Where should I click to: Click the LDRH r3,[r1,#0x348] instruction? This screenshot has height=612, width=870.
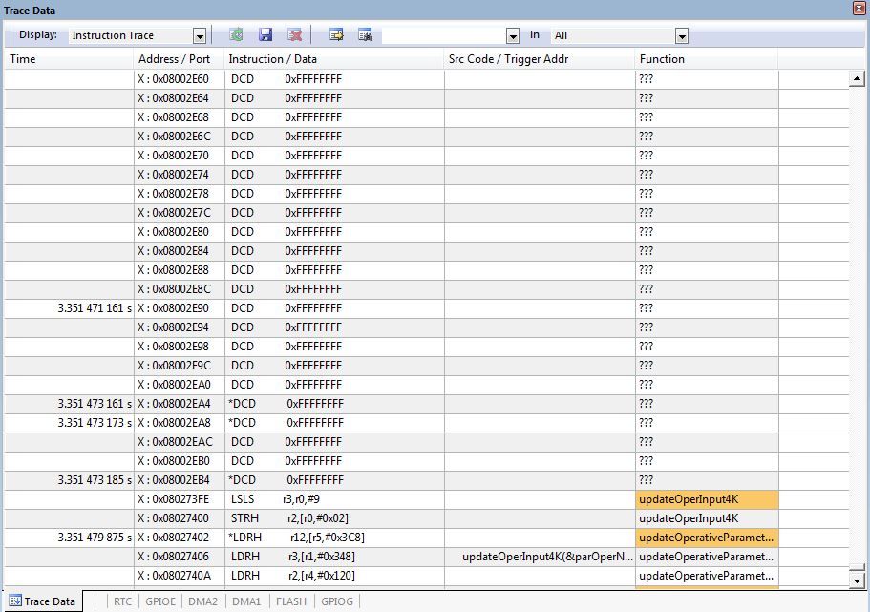tap(293, 557)
